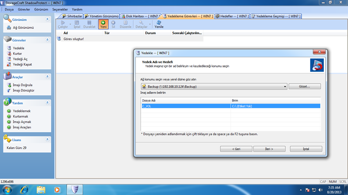Click the İptal toolbar icon
Image resolution: width=348 pixels, height=195 pixels.
click(x=77, y=24)
